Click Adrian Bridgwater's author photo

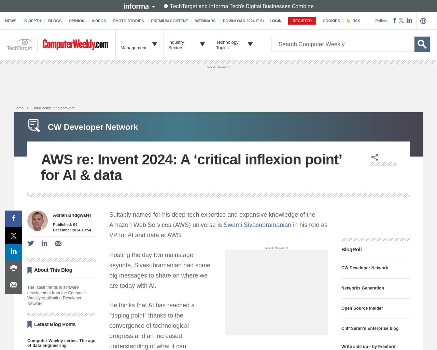pyautogui.click(x=38, y=221)
